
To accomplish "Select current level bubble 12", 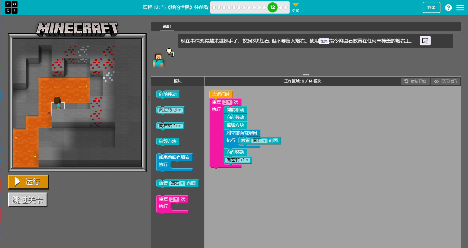I will pyautogui.click(x=272, y=7).
